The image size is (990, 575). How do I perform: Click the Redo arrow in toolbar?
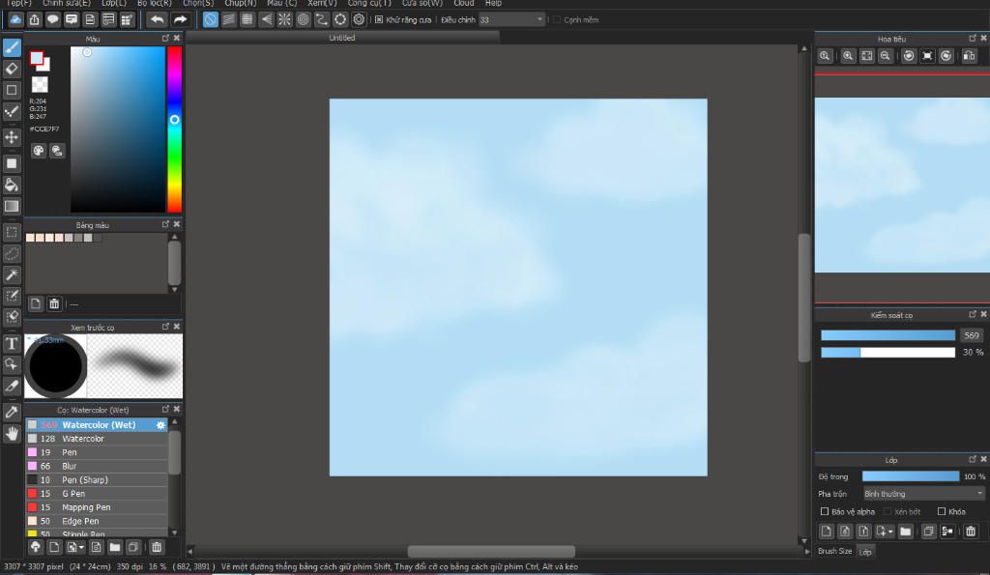(x=180, y=19)
